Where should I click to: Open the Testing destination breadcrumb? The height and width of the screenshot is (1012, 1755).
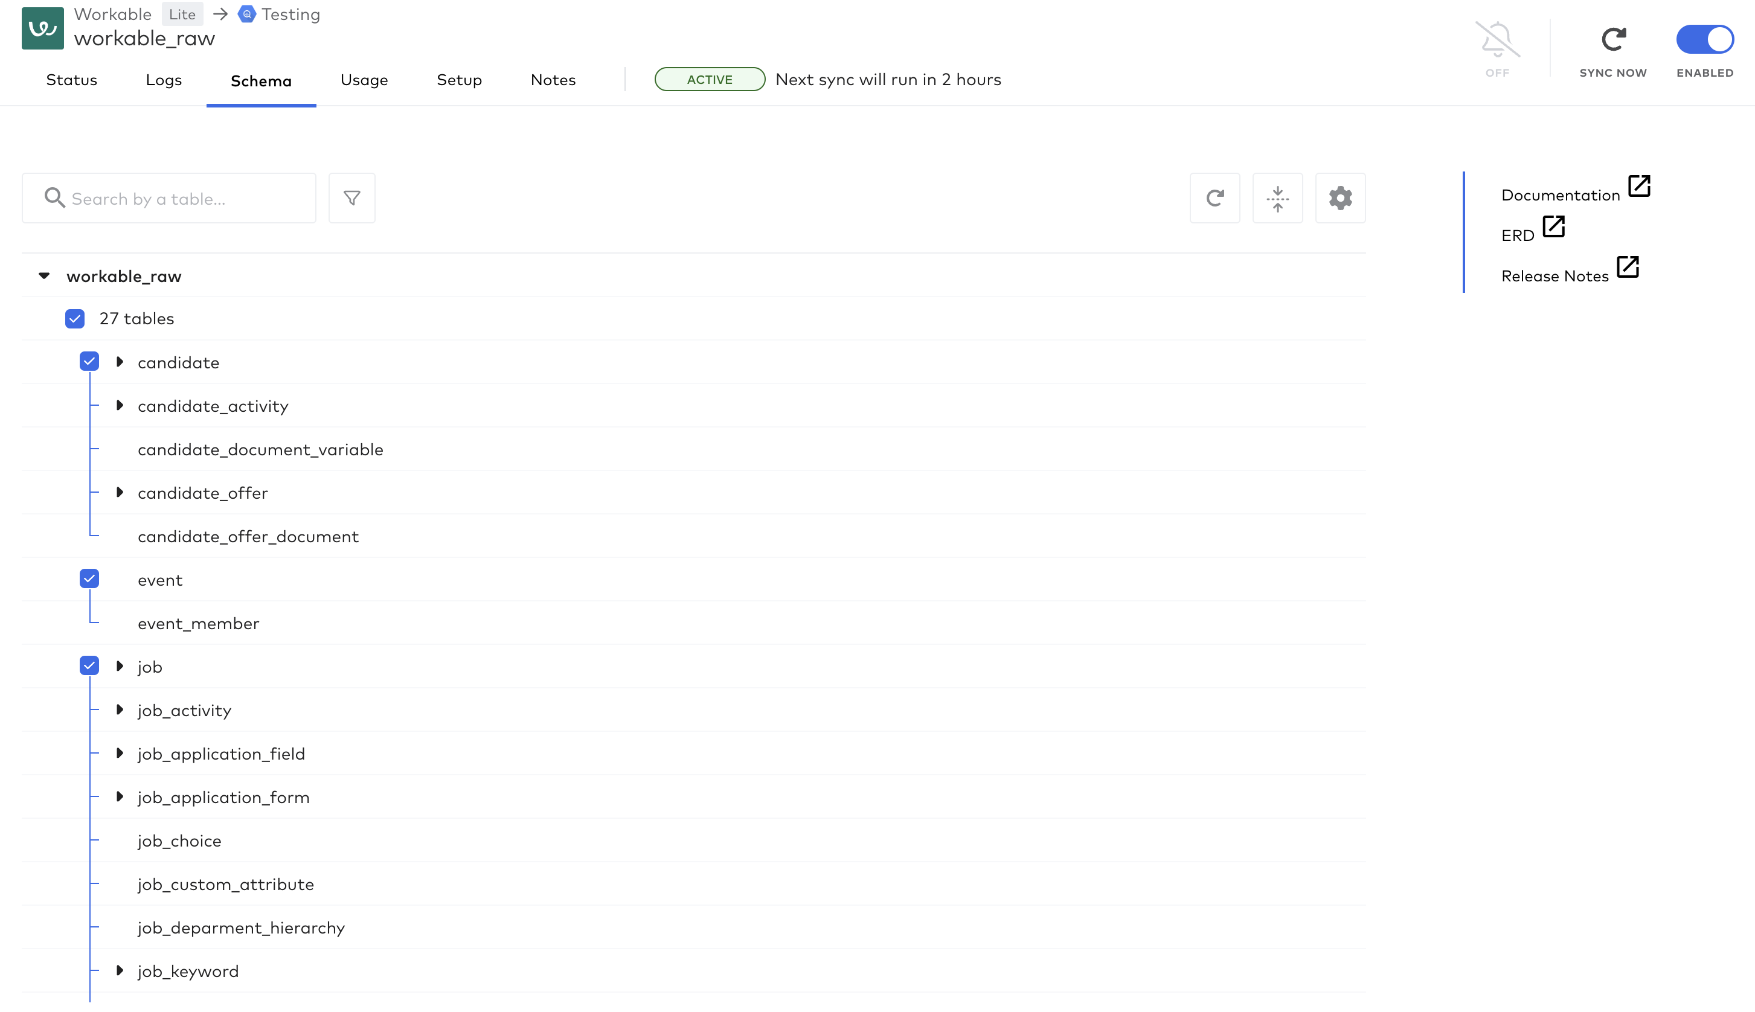coord(290,14)
